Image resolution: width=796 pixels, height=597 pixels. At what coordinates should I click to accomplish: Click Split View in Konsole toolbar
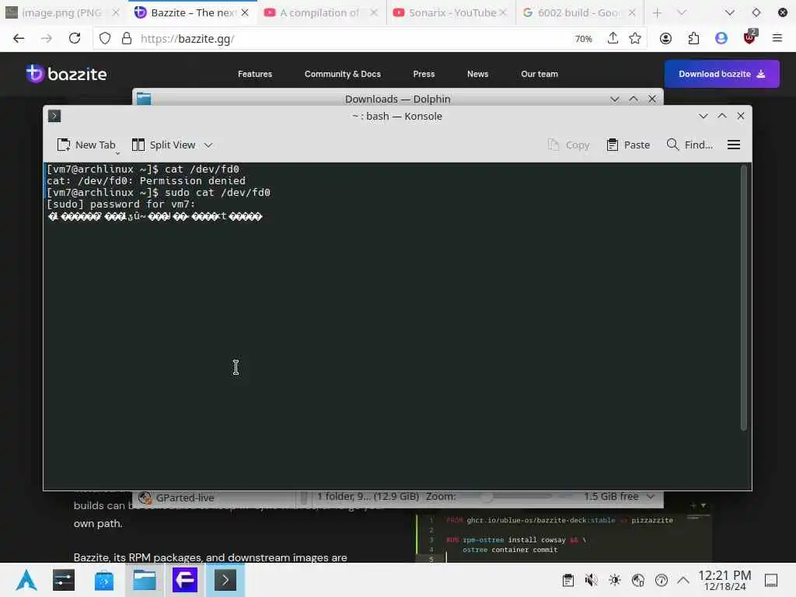(x=163, y=145)
